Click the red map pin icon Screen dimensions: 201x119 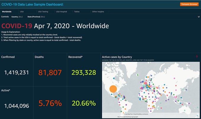pos(197,57)
